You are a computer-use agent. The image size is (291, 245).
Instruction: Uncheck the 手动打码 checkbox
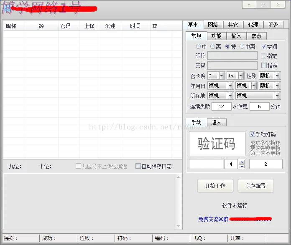[x=252, y=134]
